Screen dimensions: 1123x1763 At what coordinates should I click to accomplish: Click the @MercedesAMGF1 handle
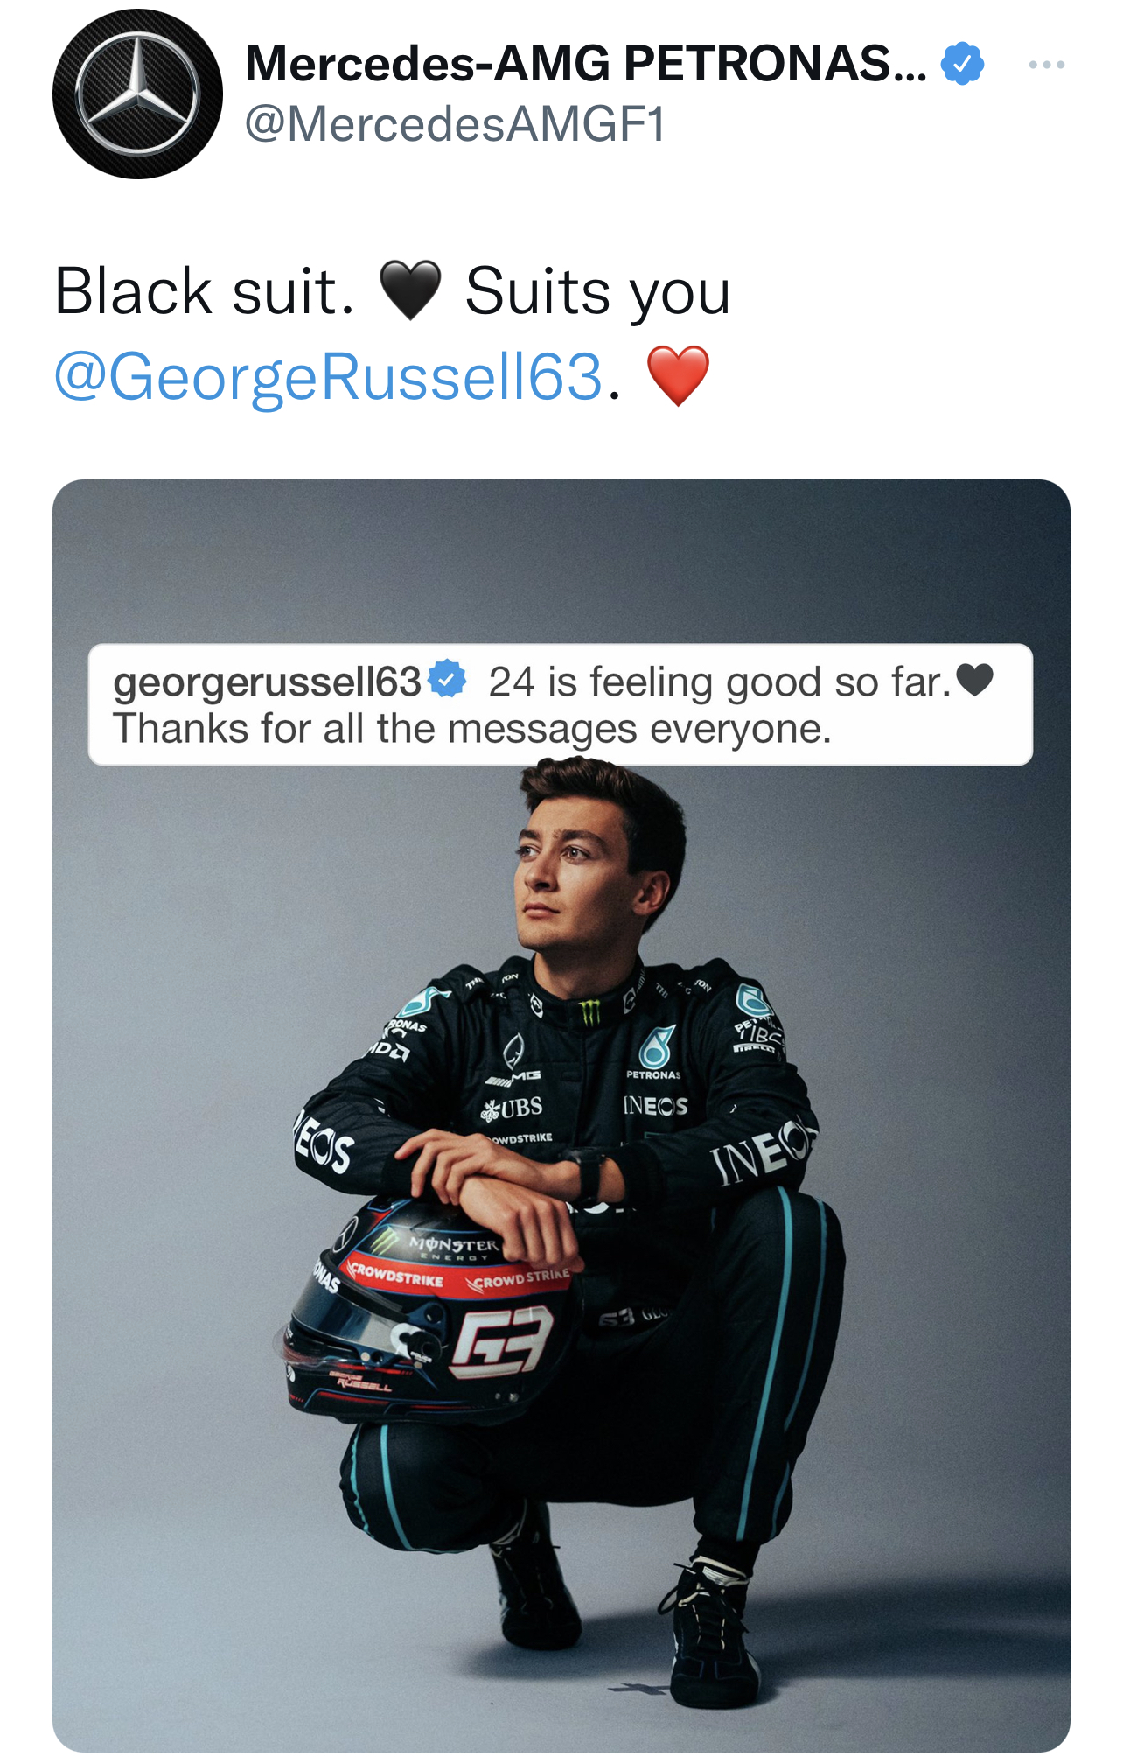tap(455, 123)
